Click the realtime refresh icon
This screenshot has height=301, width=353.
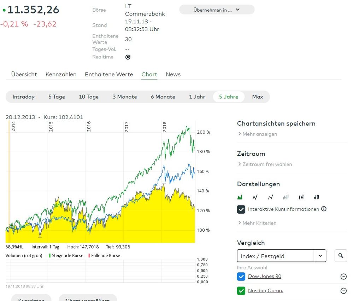click(x=128, y=57)
